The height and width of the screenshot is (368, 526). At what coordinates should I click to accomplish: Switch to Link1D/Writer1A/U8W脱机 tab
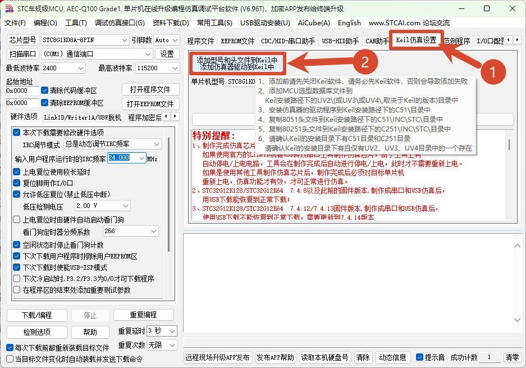pyautogui.click(x=83, y=117)
